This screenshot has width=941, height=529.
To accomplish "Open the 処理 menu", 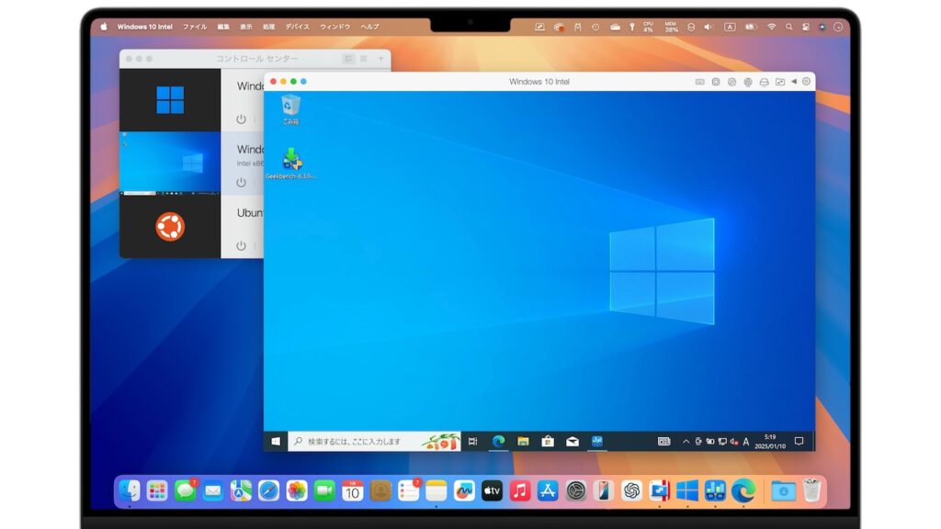I will coord(269,27).
